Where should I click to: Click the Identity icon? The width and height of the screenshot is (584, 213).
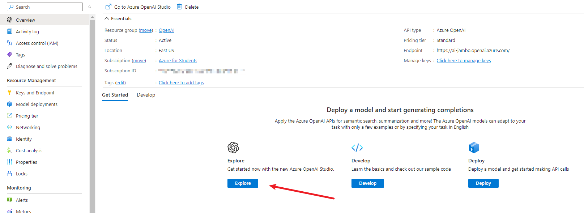click(10, 139)
